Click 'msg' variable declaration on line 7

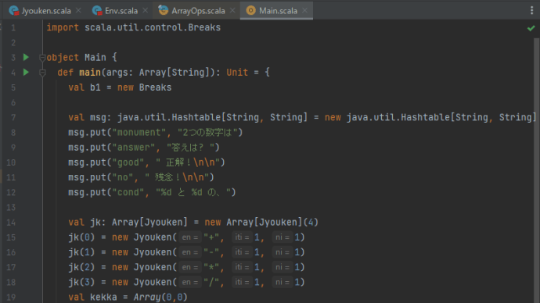pyautogui.click(x=98, y=117)
